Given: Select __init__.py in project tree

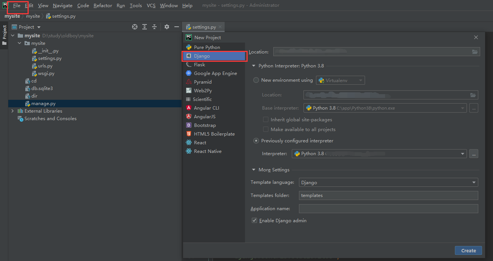Looking at the screenshot, I should pos(48,50).
